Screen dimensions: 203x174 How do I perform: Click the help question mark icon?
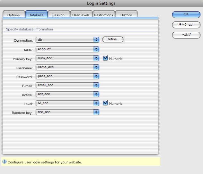coord(4,162)
